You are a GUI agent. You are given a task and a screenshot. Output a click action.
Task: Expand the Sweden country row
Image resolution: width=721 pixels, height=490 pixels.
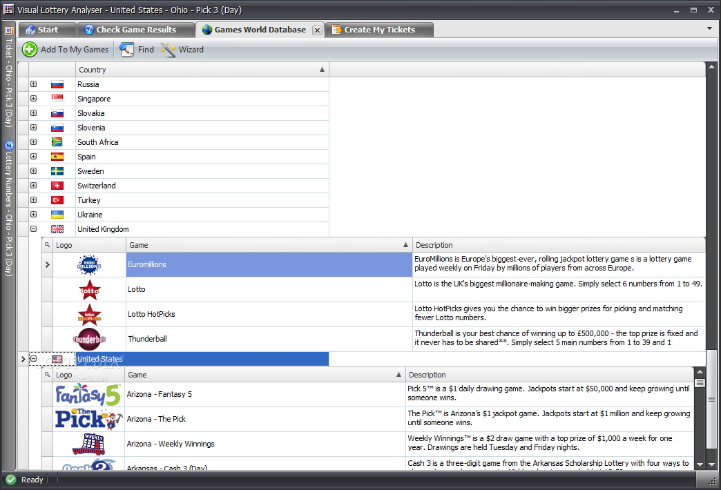[34, 171]
